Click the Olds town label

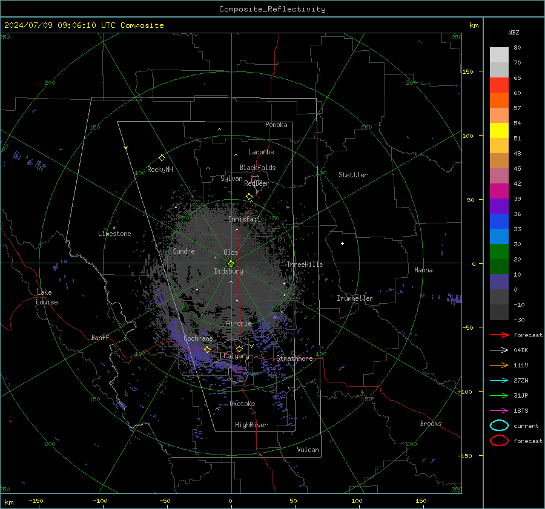231,252
